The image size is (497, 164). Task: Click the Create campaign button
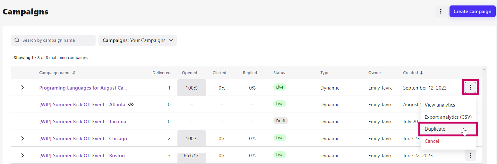[472, 11]
